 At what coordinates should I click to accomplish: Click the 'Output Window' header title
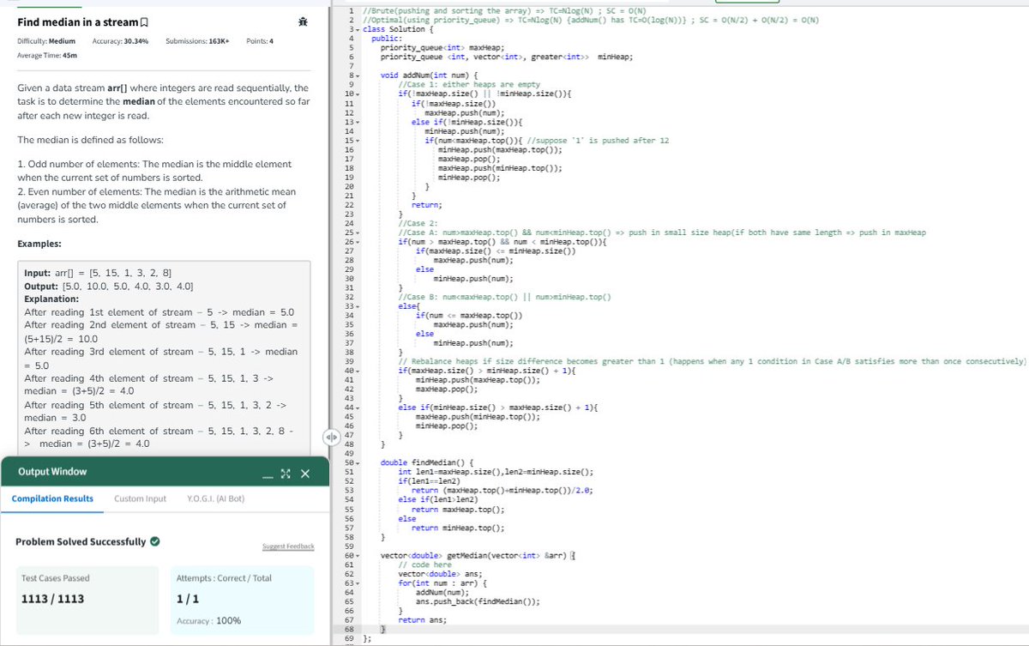click(52, 471)
